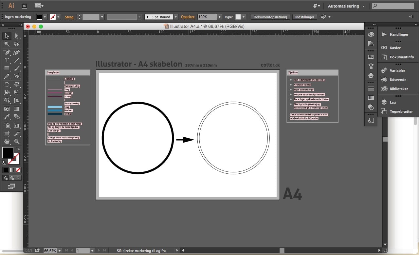
Task: Open the Streg stroke panel link
Action: pos(70,17)
